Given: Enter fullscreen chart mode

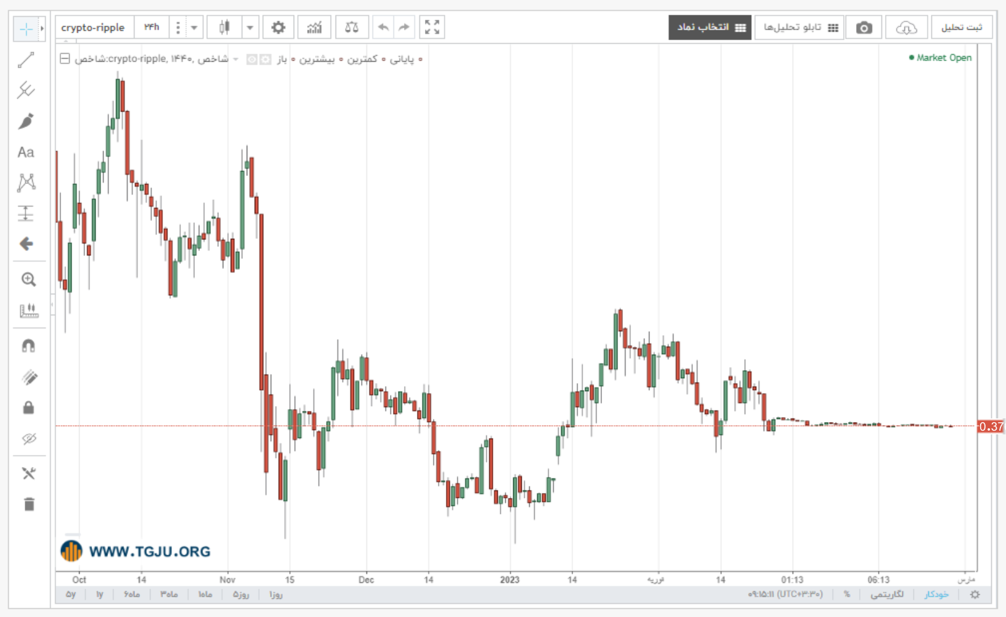Looking at the screenshot, I should point(432,28).
